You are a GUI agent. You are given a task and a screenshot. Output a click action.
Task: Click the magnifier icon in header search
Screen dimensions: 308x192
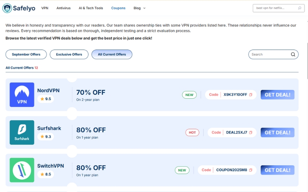pos(300,8)
